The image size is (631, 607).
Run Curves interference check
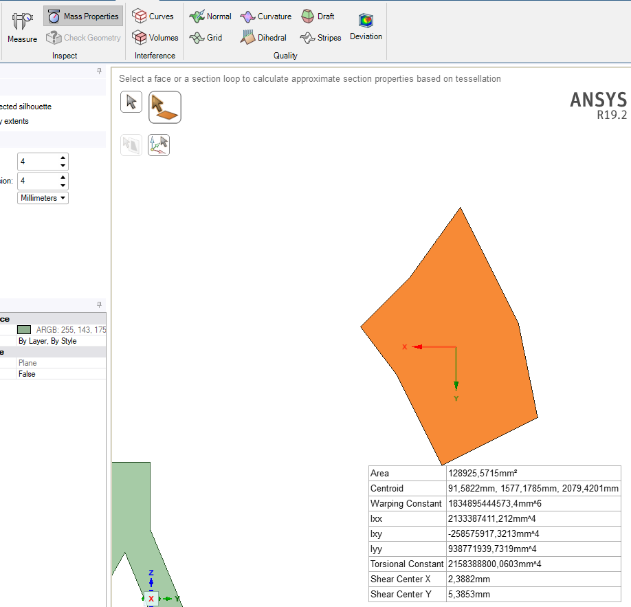pos(153,16)
